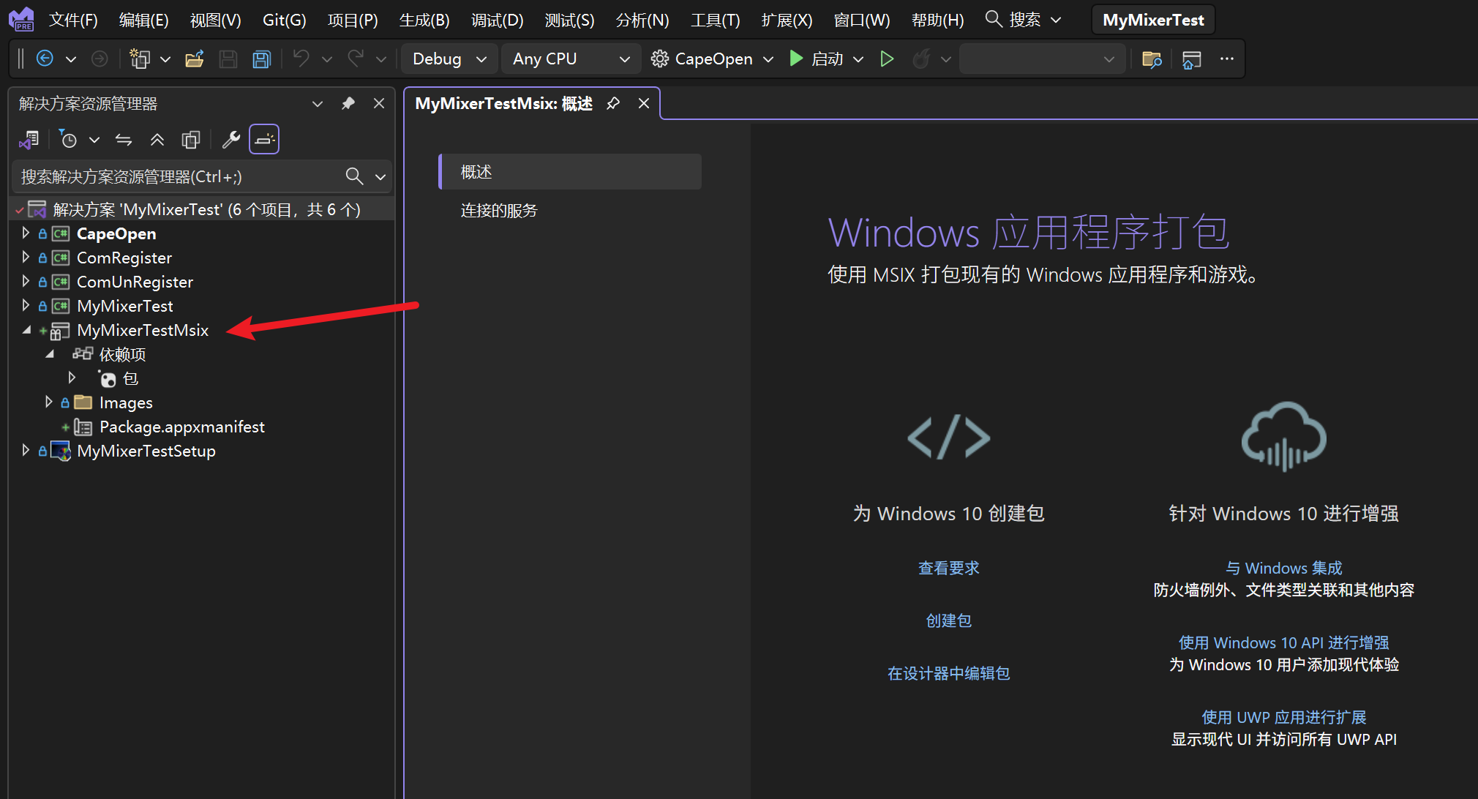Click the Save All double-floppy icon
The height and width of the screenshot is (799, 1478).
click(261, 59)
